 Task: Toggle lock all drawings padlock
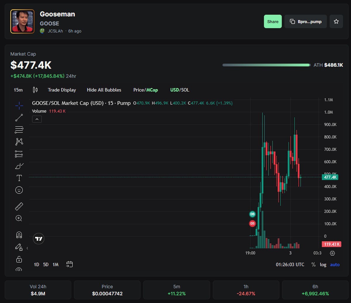(x=19, y=259)
